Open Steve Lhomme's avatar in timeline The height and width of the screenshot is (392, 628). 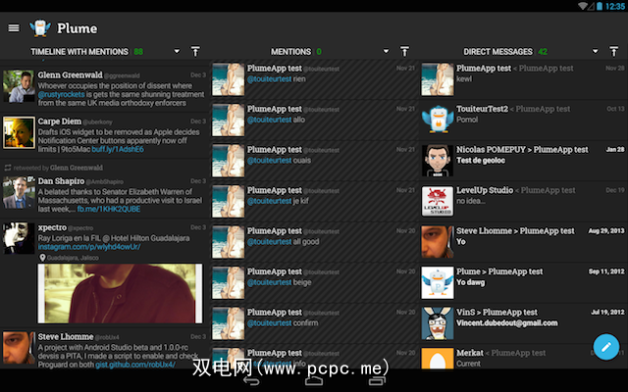pyautogui.click(x=19, y=348)
